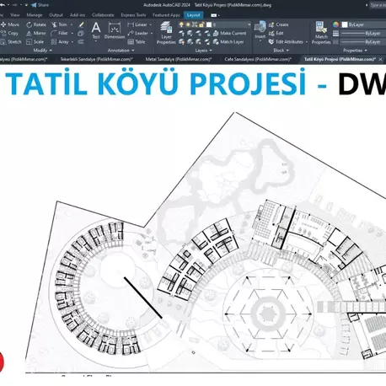
Task: Open the Add-ins ribbon tab
Action: tap(78, 15)
